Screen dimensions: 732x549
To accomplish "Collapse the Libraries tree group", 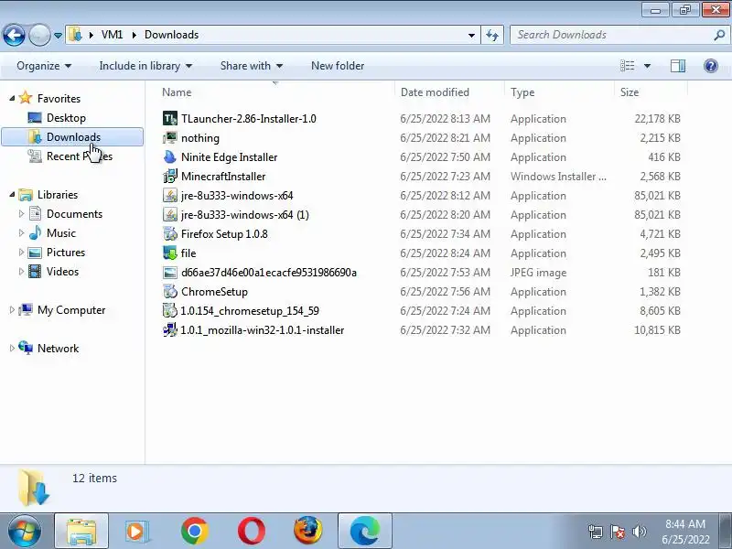I will (x=12, y=195).
